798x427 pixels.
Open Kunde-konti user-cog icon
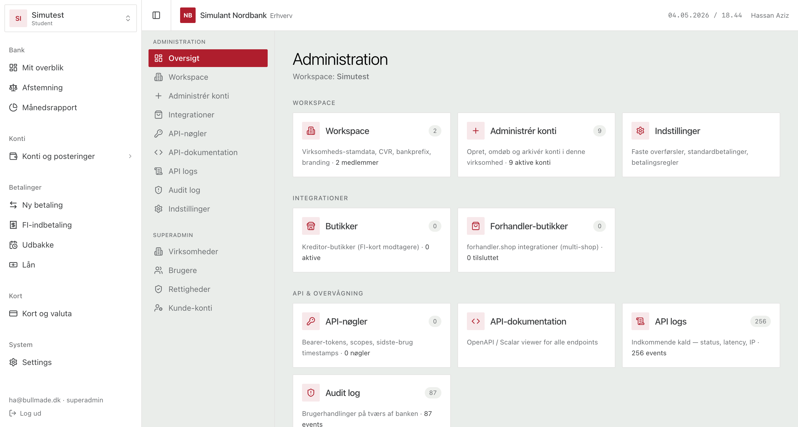pos(158,308)
